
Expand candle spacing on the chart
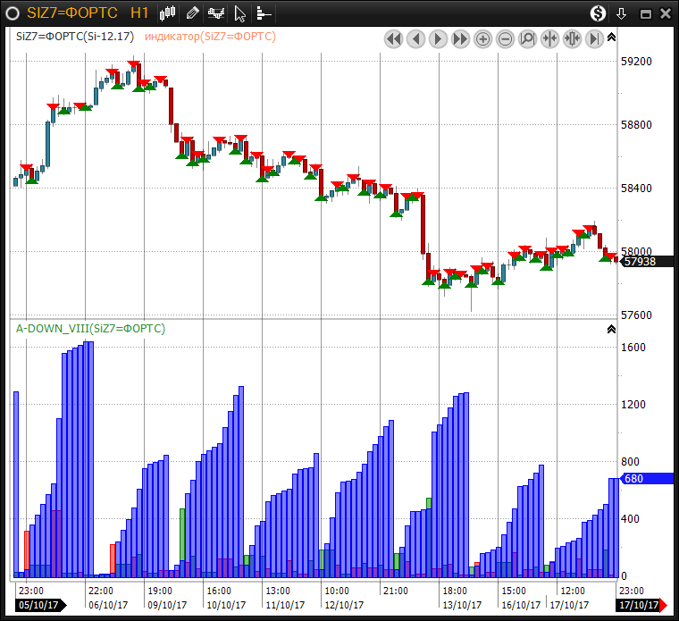pos(572,38)
